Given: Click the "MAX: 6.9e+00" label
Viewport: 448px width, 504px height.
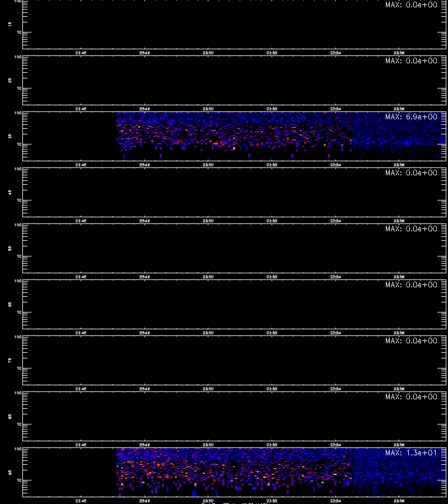Looking at the screenshot, I should pyautogui.click(x=411, y=116).
